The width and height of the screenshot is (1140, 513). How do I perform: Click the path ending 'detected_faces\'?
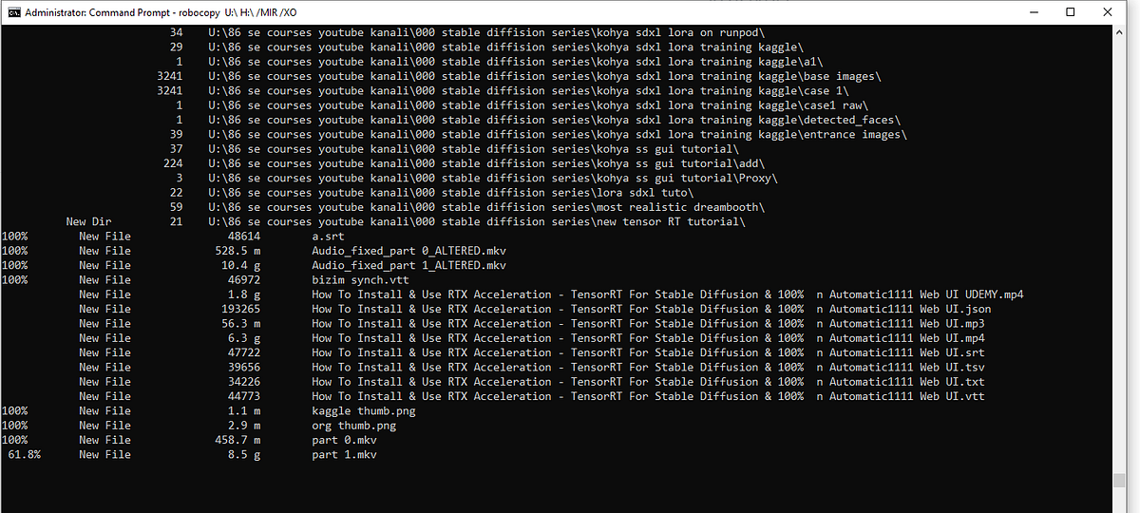coord(556,120)
